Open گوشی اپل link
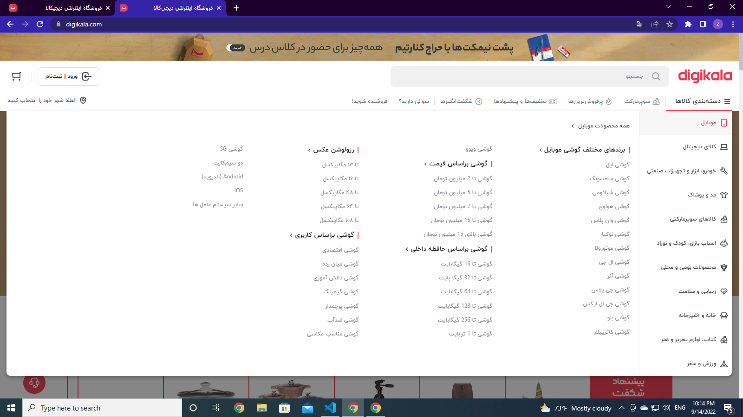The image size is (743, 417). click(x=618, y=164)
